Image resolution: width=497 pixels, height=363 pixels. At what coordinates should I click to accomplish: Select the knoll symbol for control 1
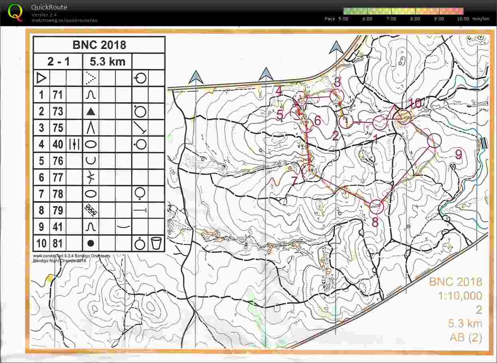pos(91,94)
